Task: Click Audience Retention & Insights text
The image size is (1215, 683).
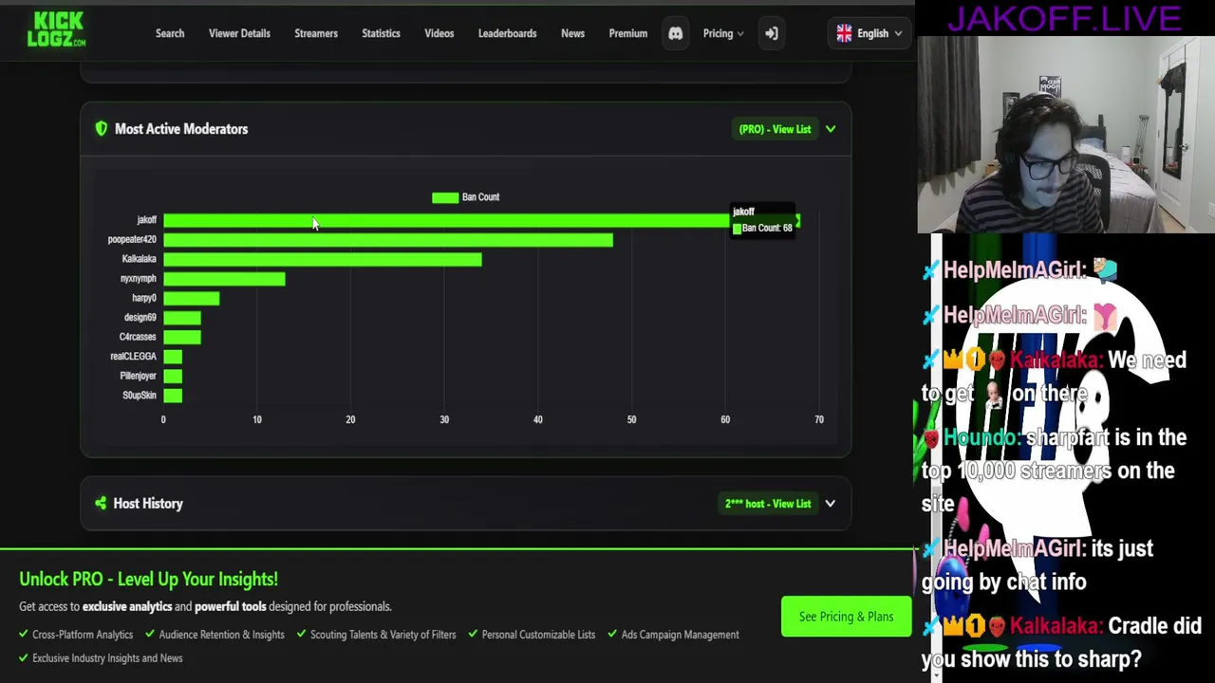Action: pos(221,635)
